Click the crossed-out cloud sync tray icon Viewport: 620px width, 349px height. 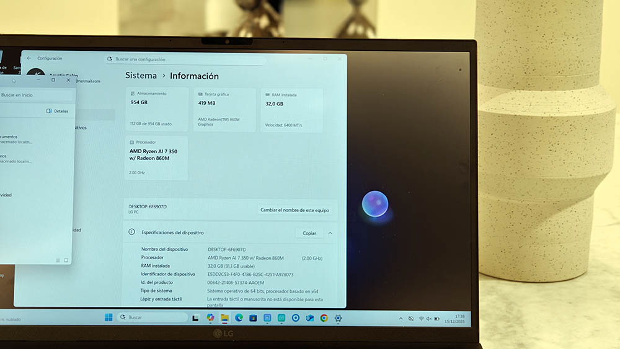click(411, 319)
